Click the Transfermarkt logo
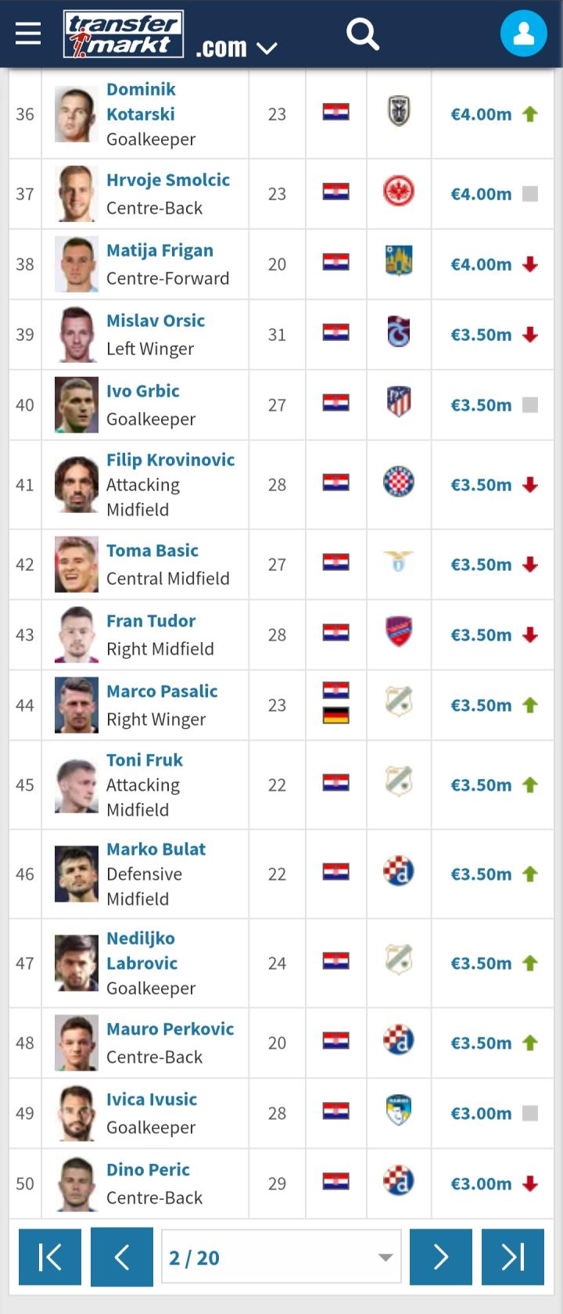The height and width of the screenshot is (1314, 563). (x=124, y=34)
